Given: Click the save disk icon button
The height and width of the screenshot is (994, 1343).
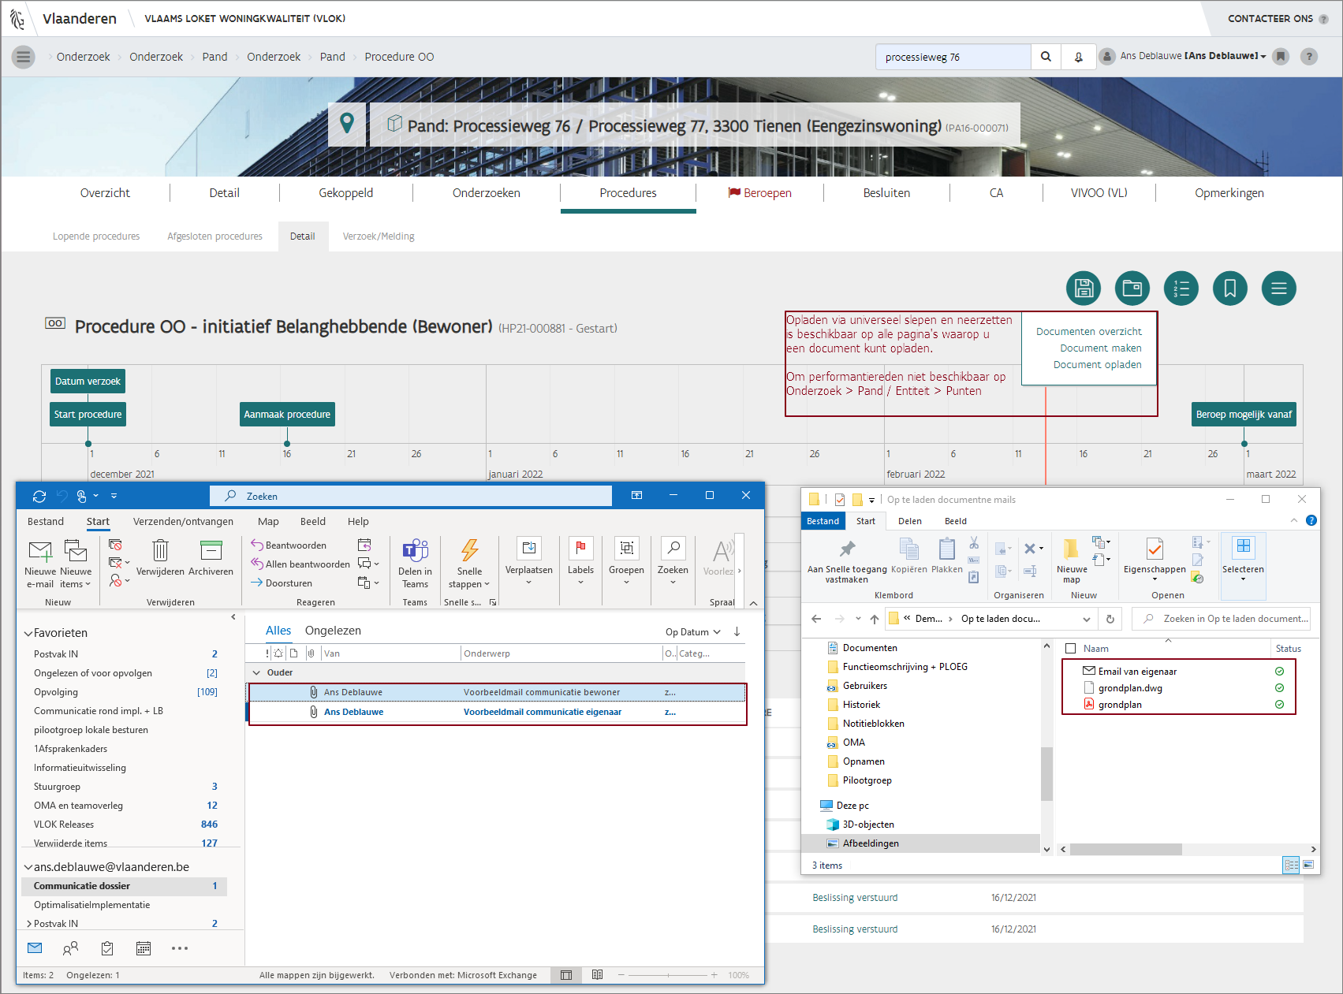Looking at the screenshot, I should (1083, 289).
